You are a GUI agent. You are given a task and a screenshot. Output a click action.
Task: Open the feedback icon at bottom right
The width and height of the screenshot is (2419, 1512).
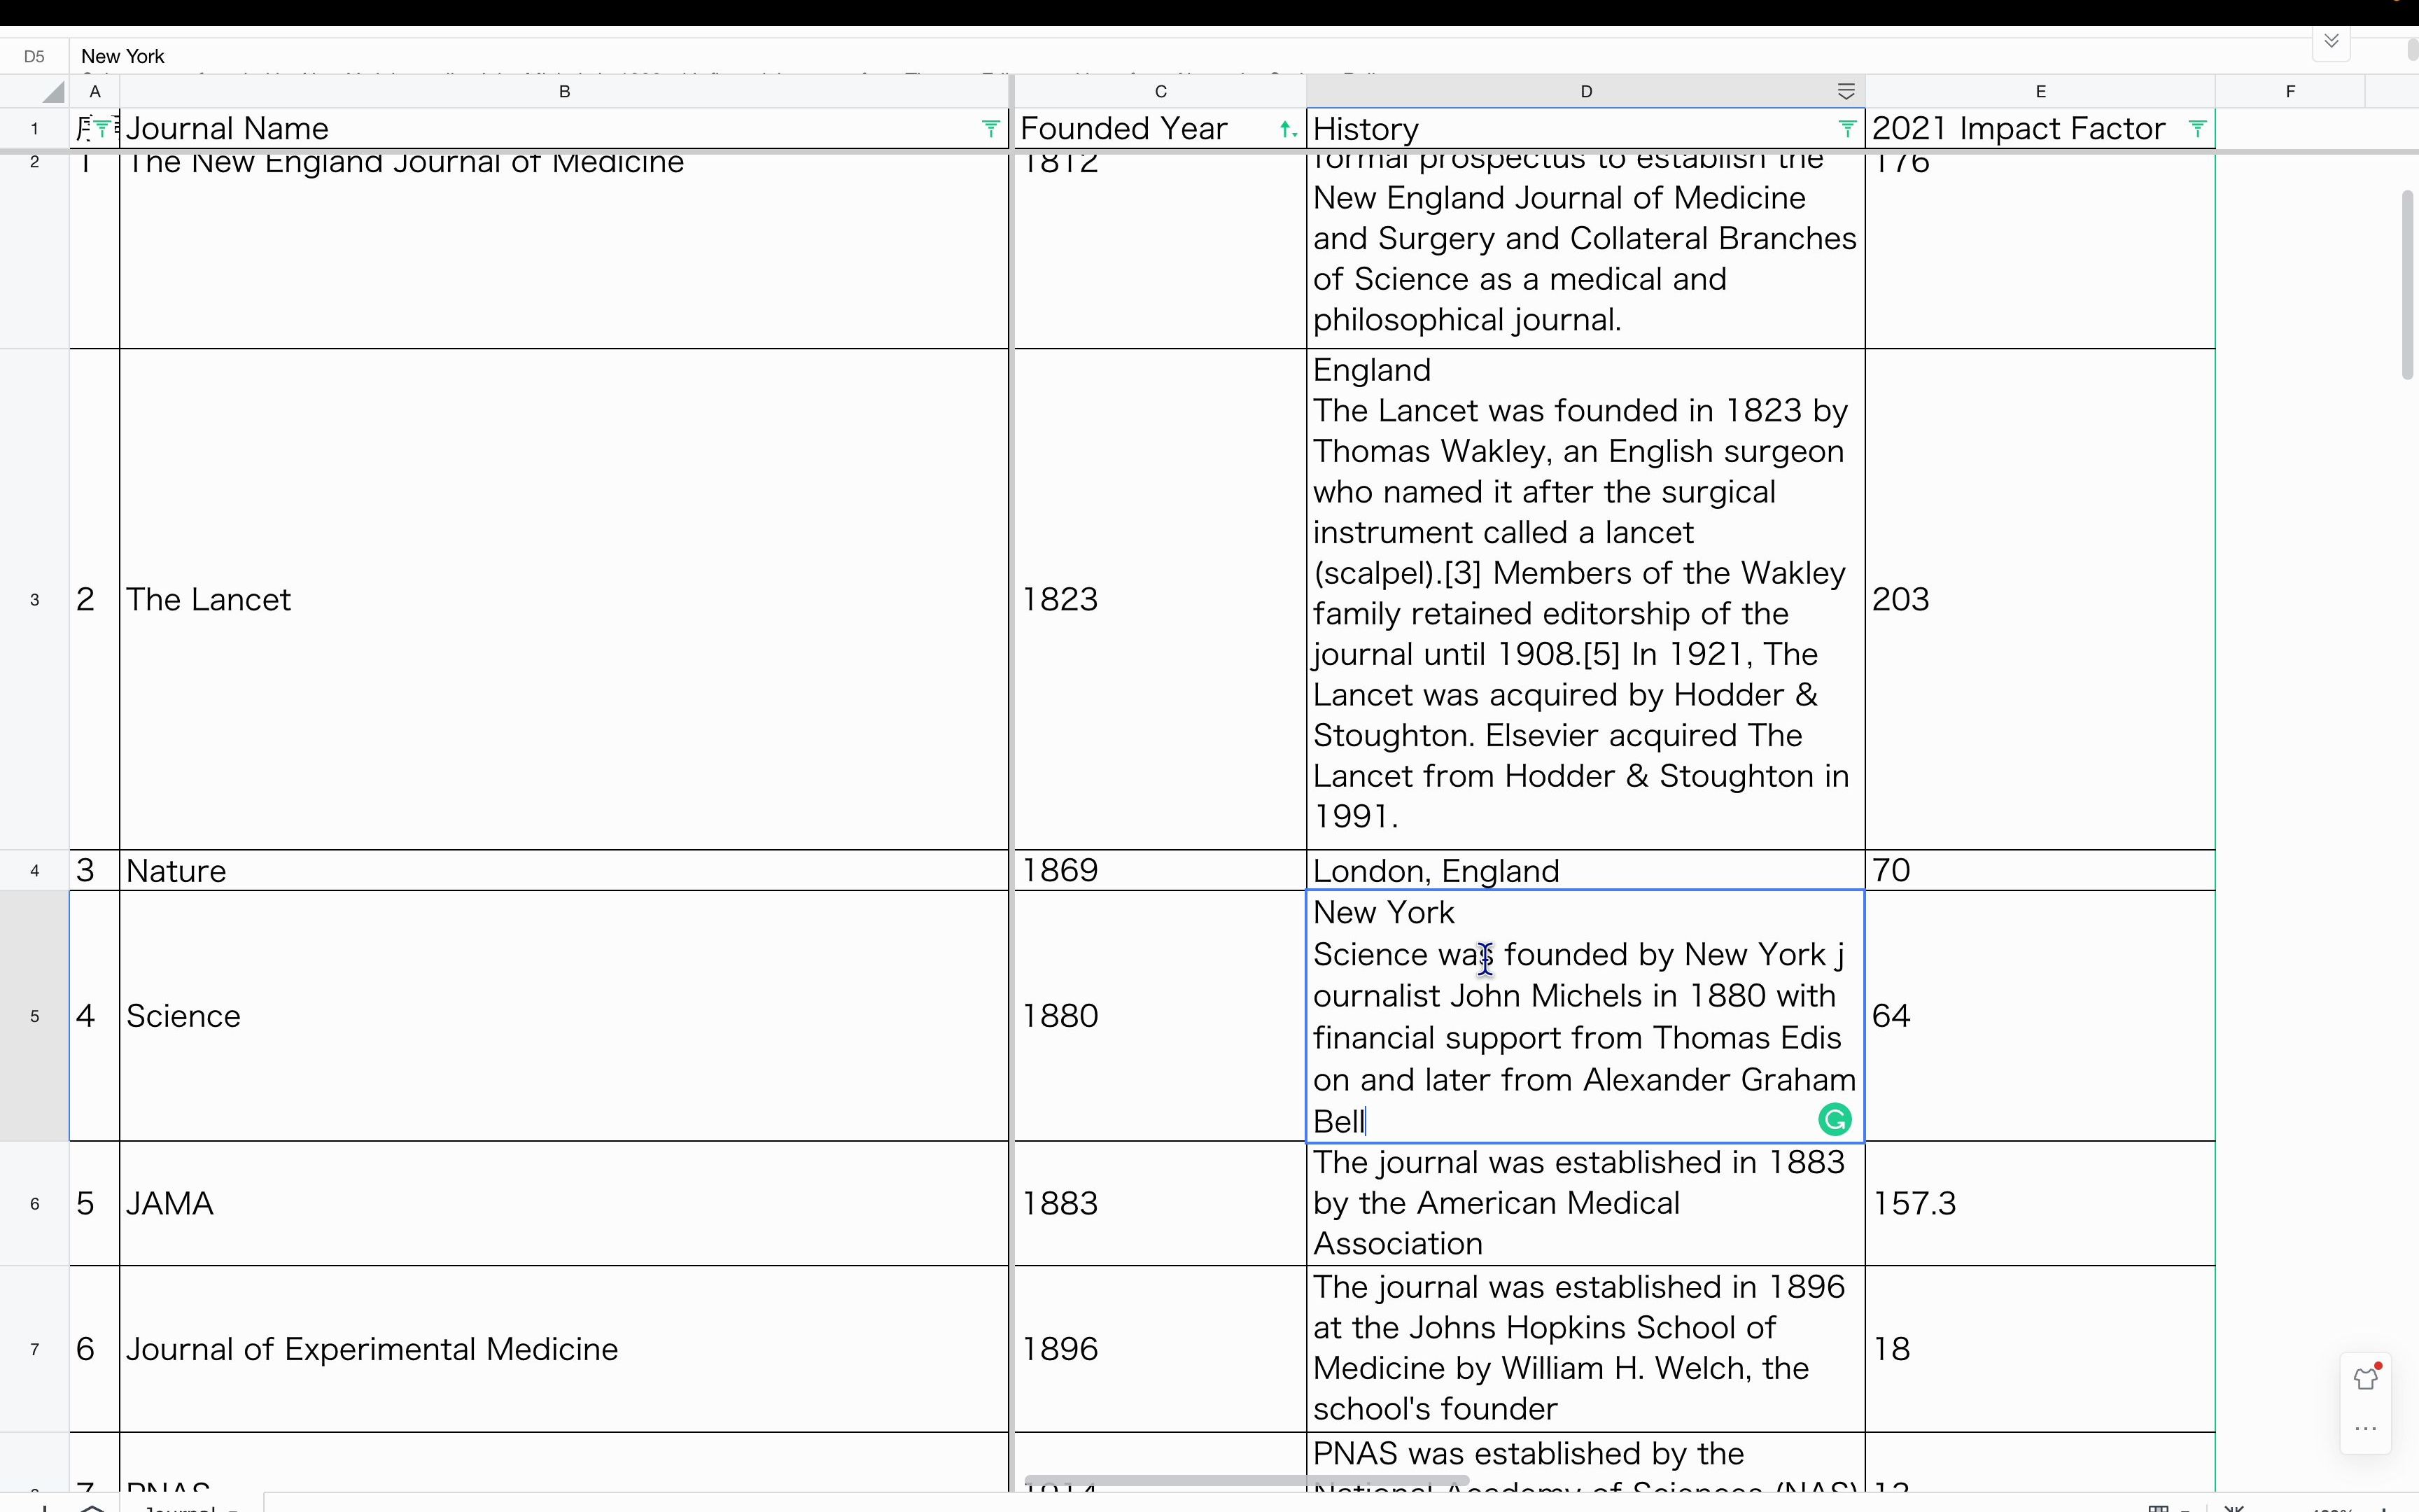(x=2365, y=1379)
